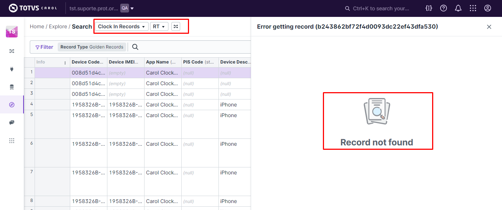This screenshot has width=502, height=210.
Task: Click the Ctrl+K search field
Action: [377, 8]
